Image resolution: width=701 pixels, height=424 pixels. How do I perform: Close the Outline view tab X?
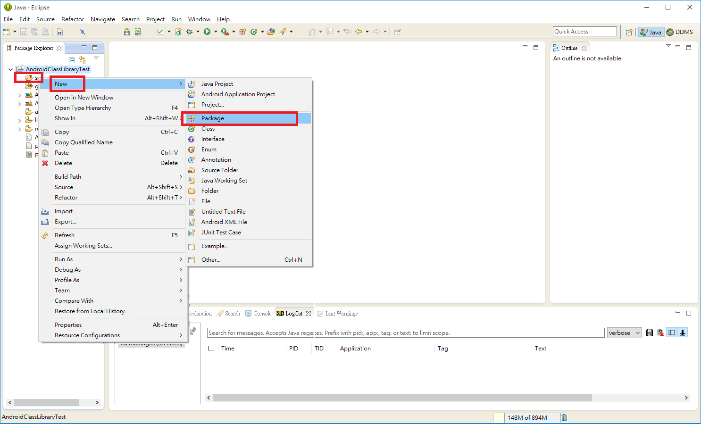[x=584, y=48]
